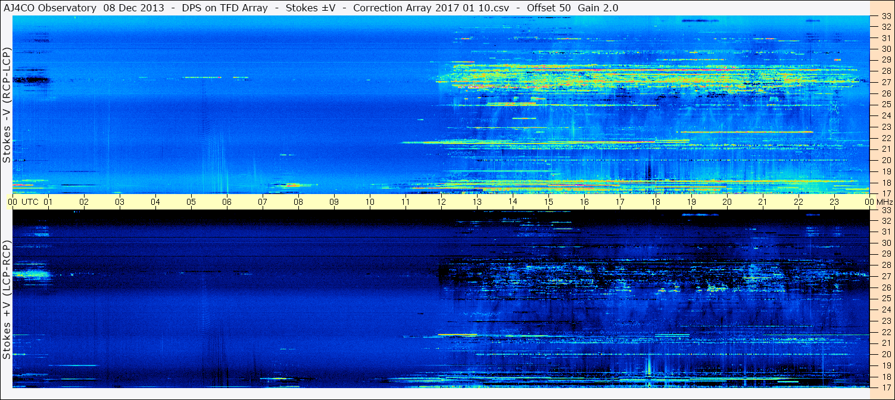This screenshot has height=400, width=895.
Task: Click the 18 hour marker on time axis
Action: (656, 202)
